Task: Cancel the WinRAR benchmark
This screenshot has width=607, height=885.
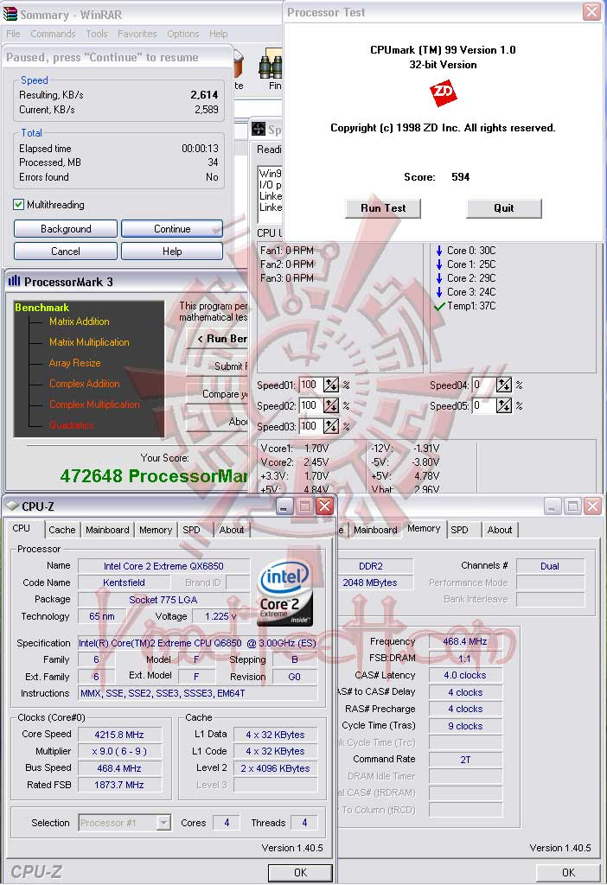Action: tap(66, 251)
